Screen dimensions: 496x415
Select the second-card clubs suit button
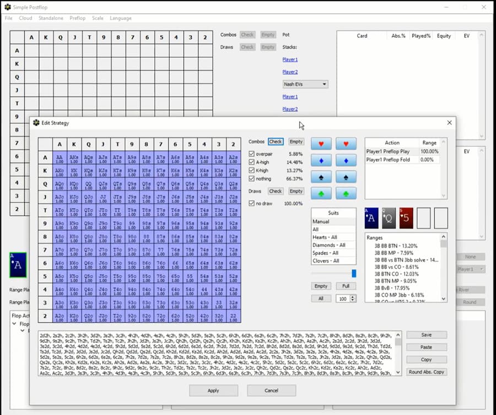346,193
